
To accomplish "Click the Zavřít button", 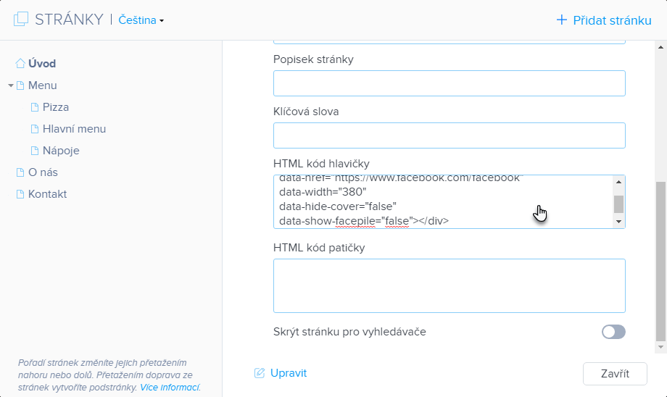I will 615,374.
